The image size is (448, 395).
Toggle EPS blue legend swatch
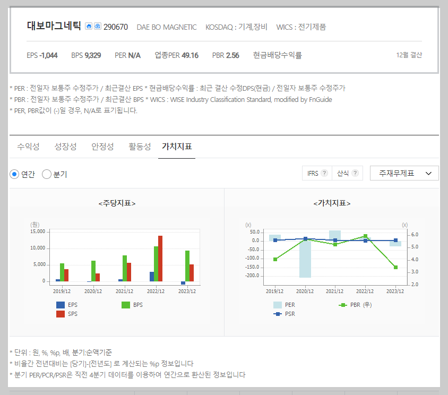pyautogui.click(x=61, y=305)
